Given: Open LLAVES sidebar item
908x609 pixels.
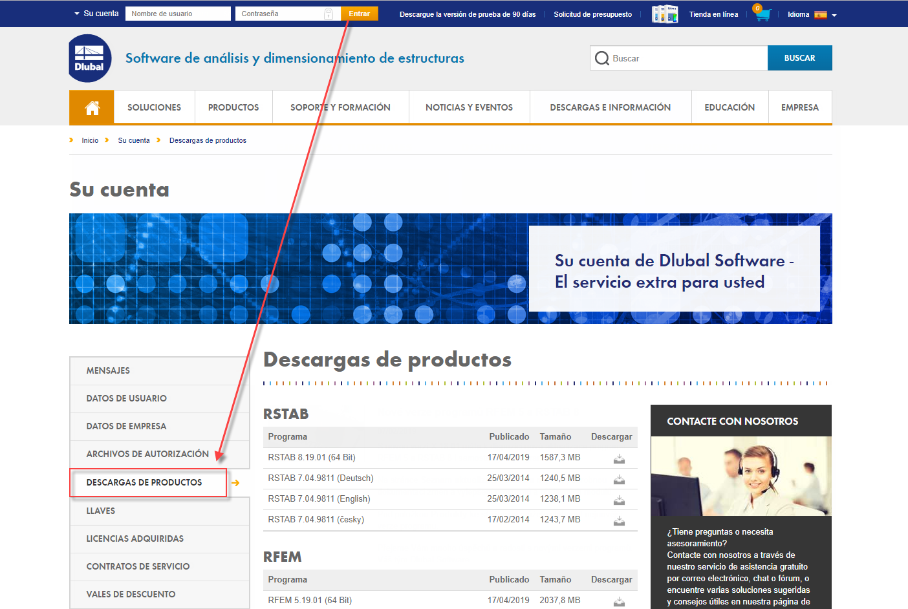Looking at the screenshot, I should click(159, 511).
